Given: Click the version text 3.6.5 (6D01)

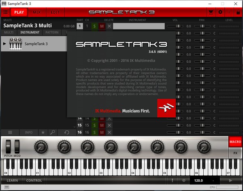Looking at the screenshot, I should point(158,52).
